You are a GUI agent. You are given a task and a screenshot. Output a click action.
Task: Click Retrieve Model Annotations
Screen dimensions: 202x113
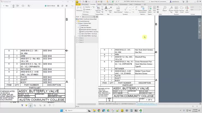coord(142,10)
